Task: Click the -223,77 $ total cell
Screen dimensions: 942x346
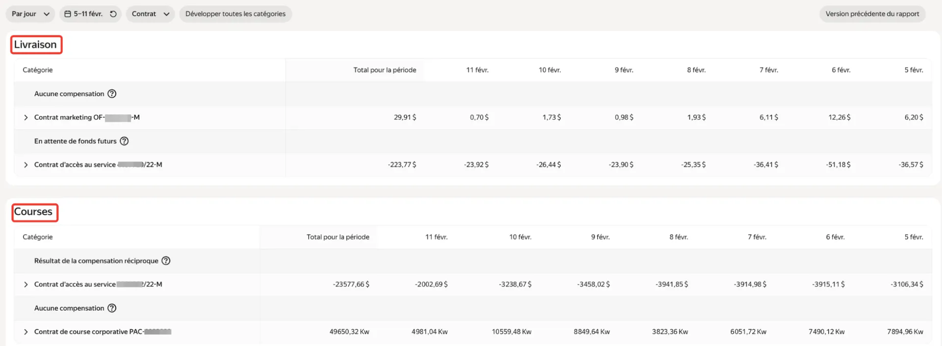Action: coord(402,165)
